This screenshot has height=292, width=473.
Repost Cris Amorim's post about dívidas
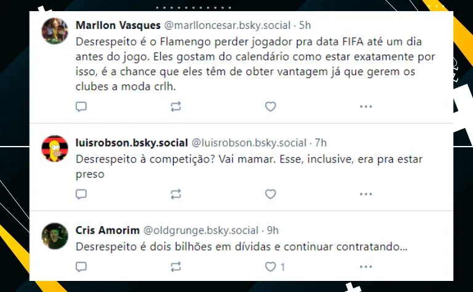(176, 267)
